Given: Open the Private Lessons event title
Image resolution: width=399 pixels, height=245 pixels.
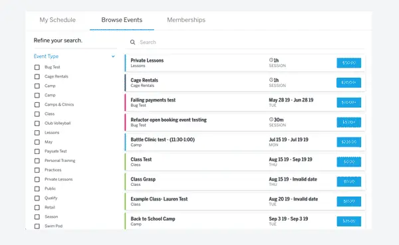Looking at the screenshot, I should [x=147, y=60].
